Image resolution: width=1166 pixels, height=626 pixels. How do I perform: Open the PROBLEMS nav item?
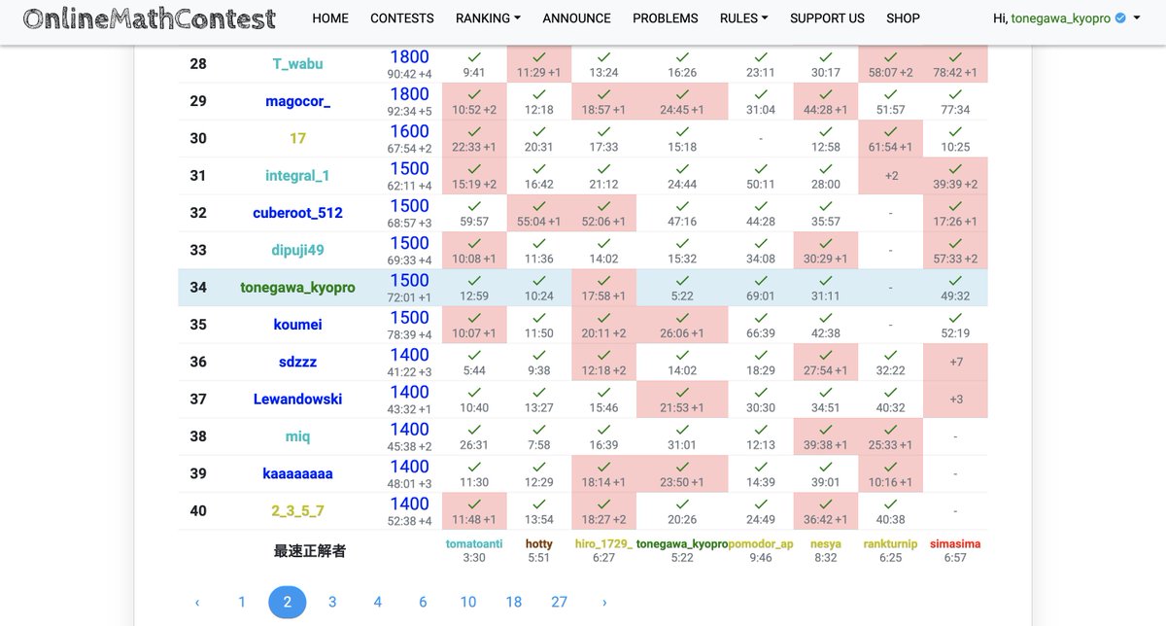(x=666, y=18)
